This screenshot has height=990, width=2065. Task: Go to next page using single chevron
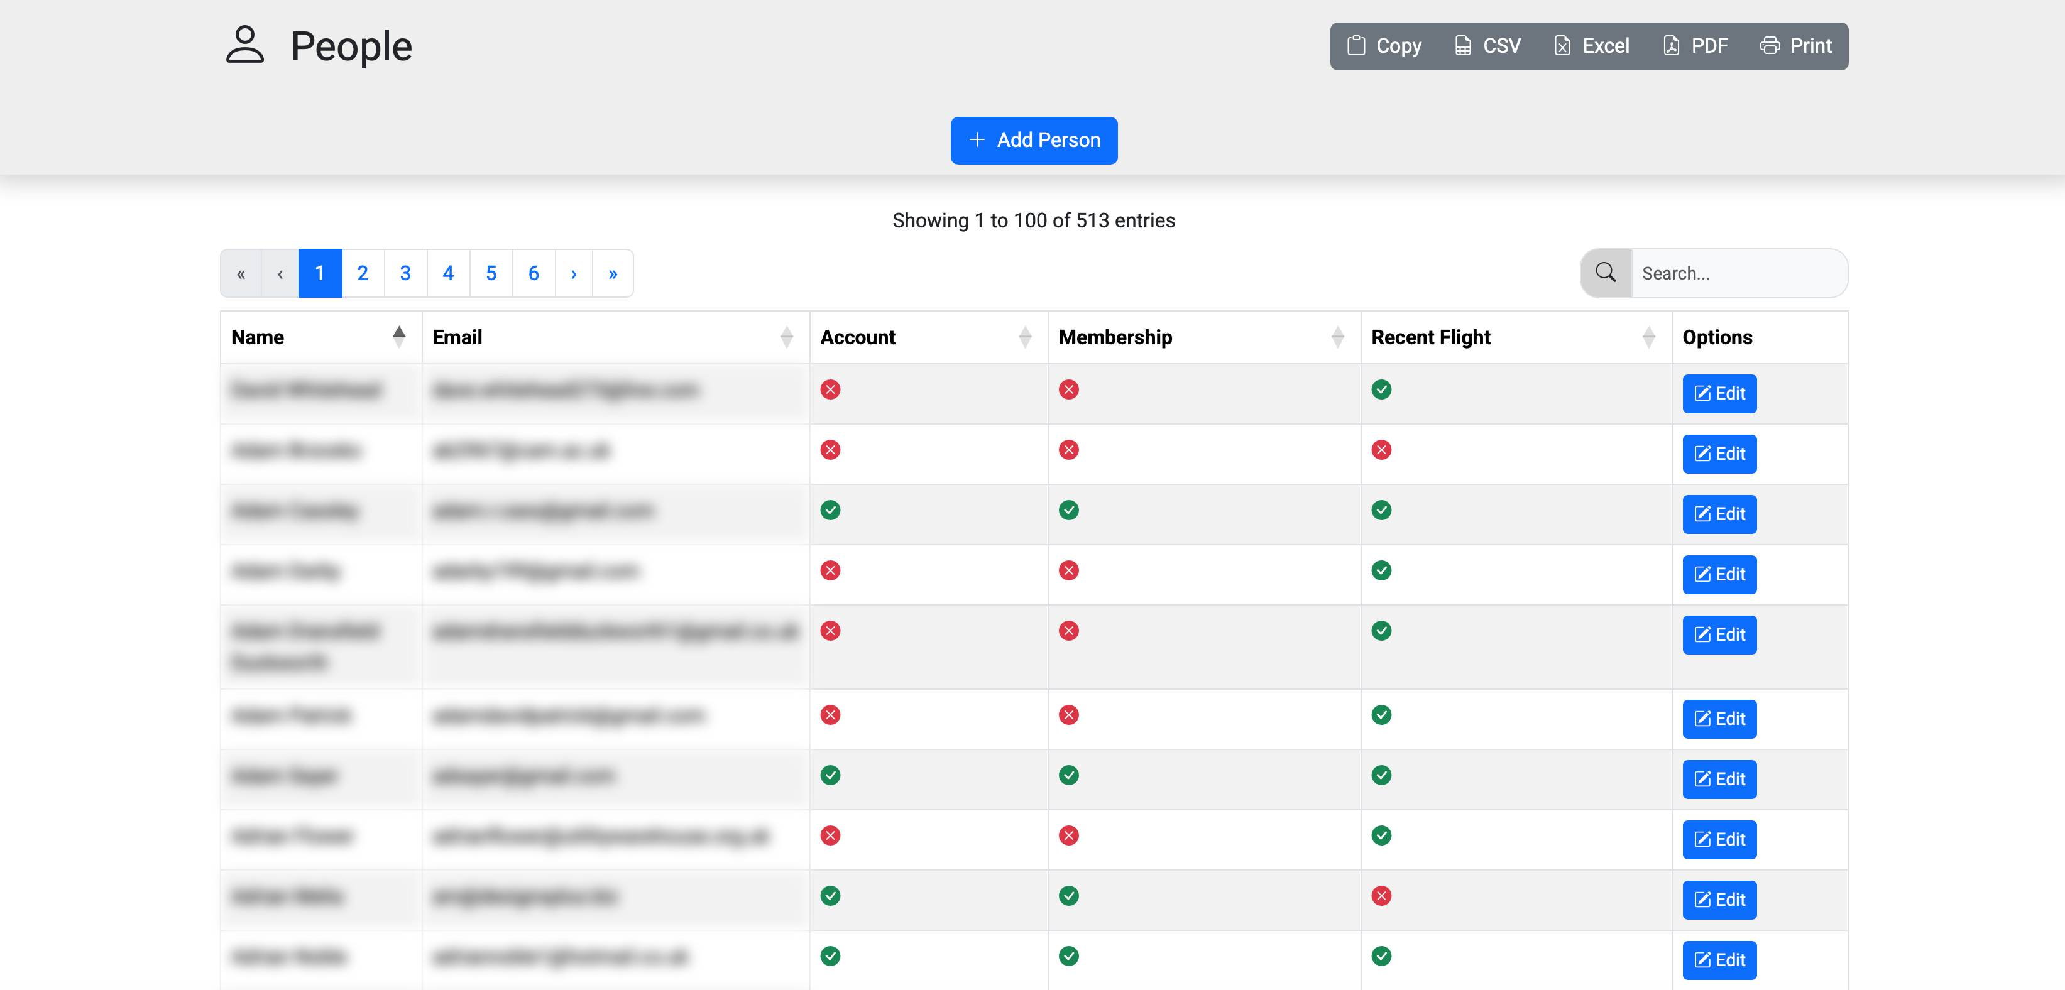[573, 273]
